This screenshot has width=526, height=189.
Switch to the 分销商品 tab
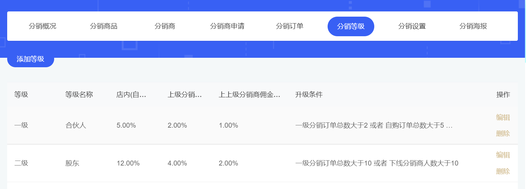pos(103,26)
